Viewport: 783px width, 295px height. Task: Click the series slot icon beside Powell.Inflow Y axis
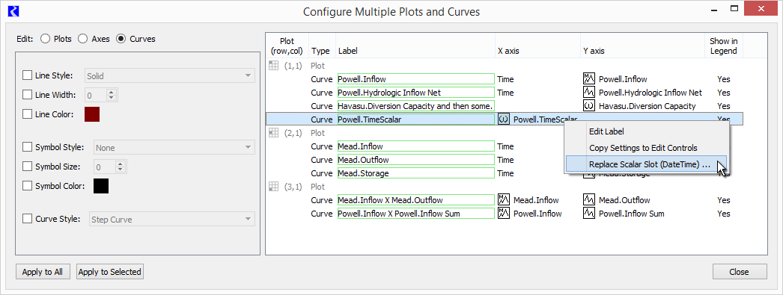tap(589, 78)
